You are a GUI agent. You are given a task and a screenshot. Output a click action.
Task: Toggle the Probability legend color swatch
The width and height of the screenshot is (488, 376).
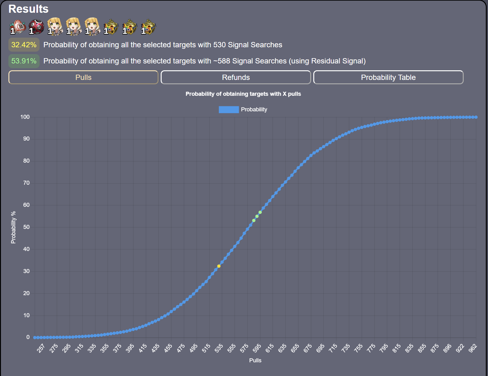pos(229,109)
